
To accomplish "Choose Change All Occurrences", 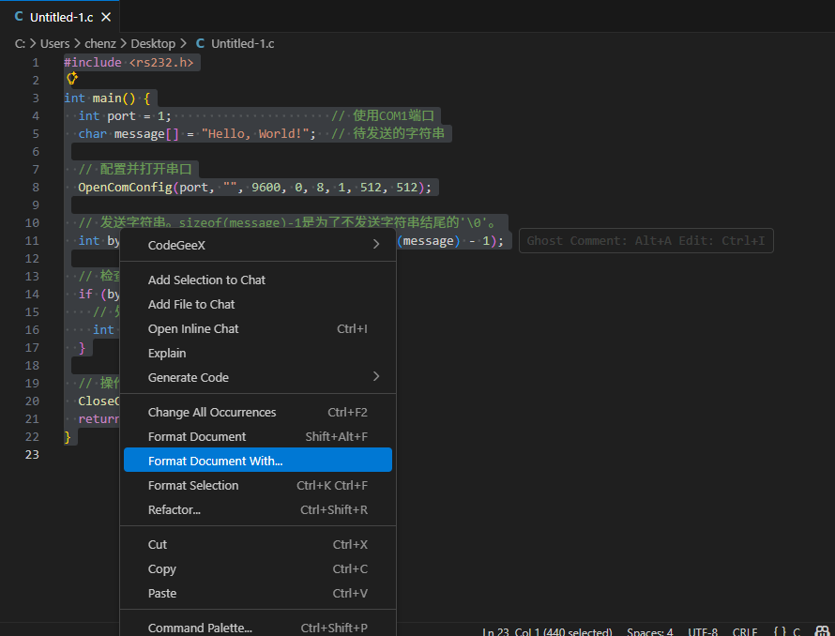I will pos(258,413).
